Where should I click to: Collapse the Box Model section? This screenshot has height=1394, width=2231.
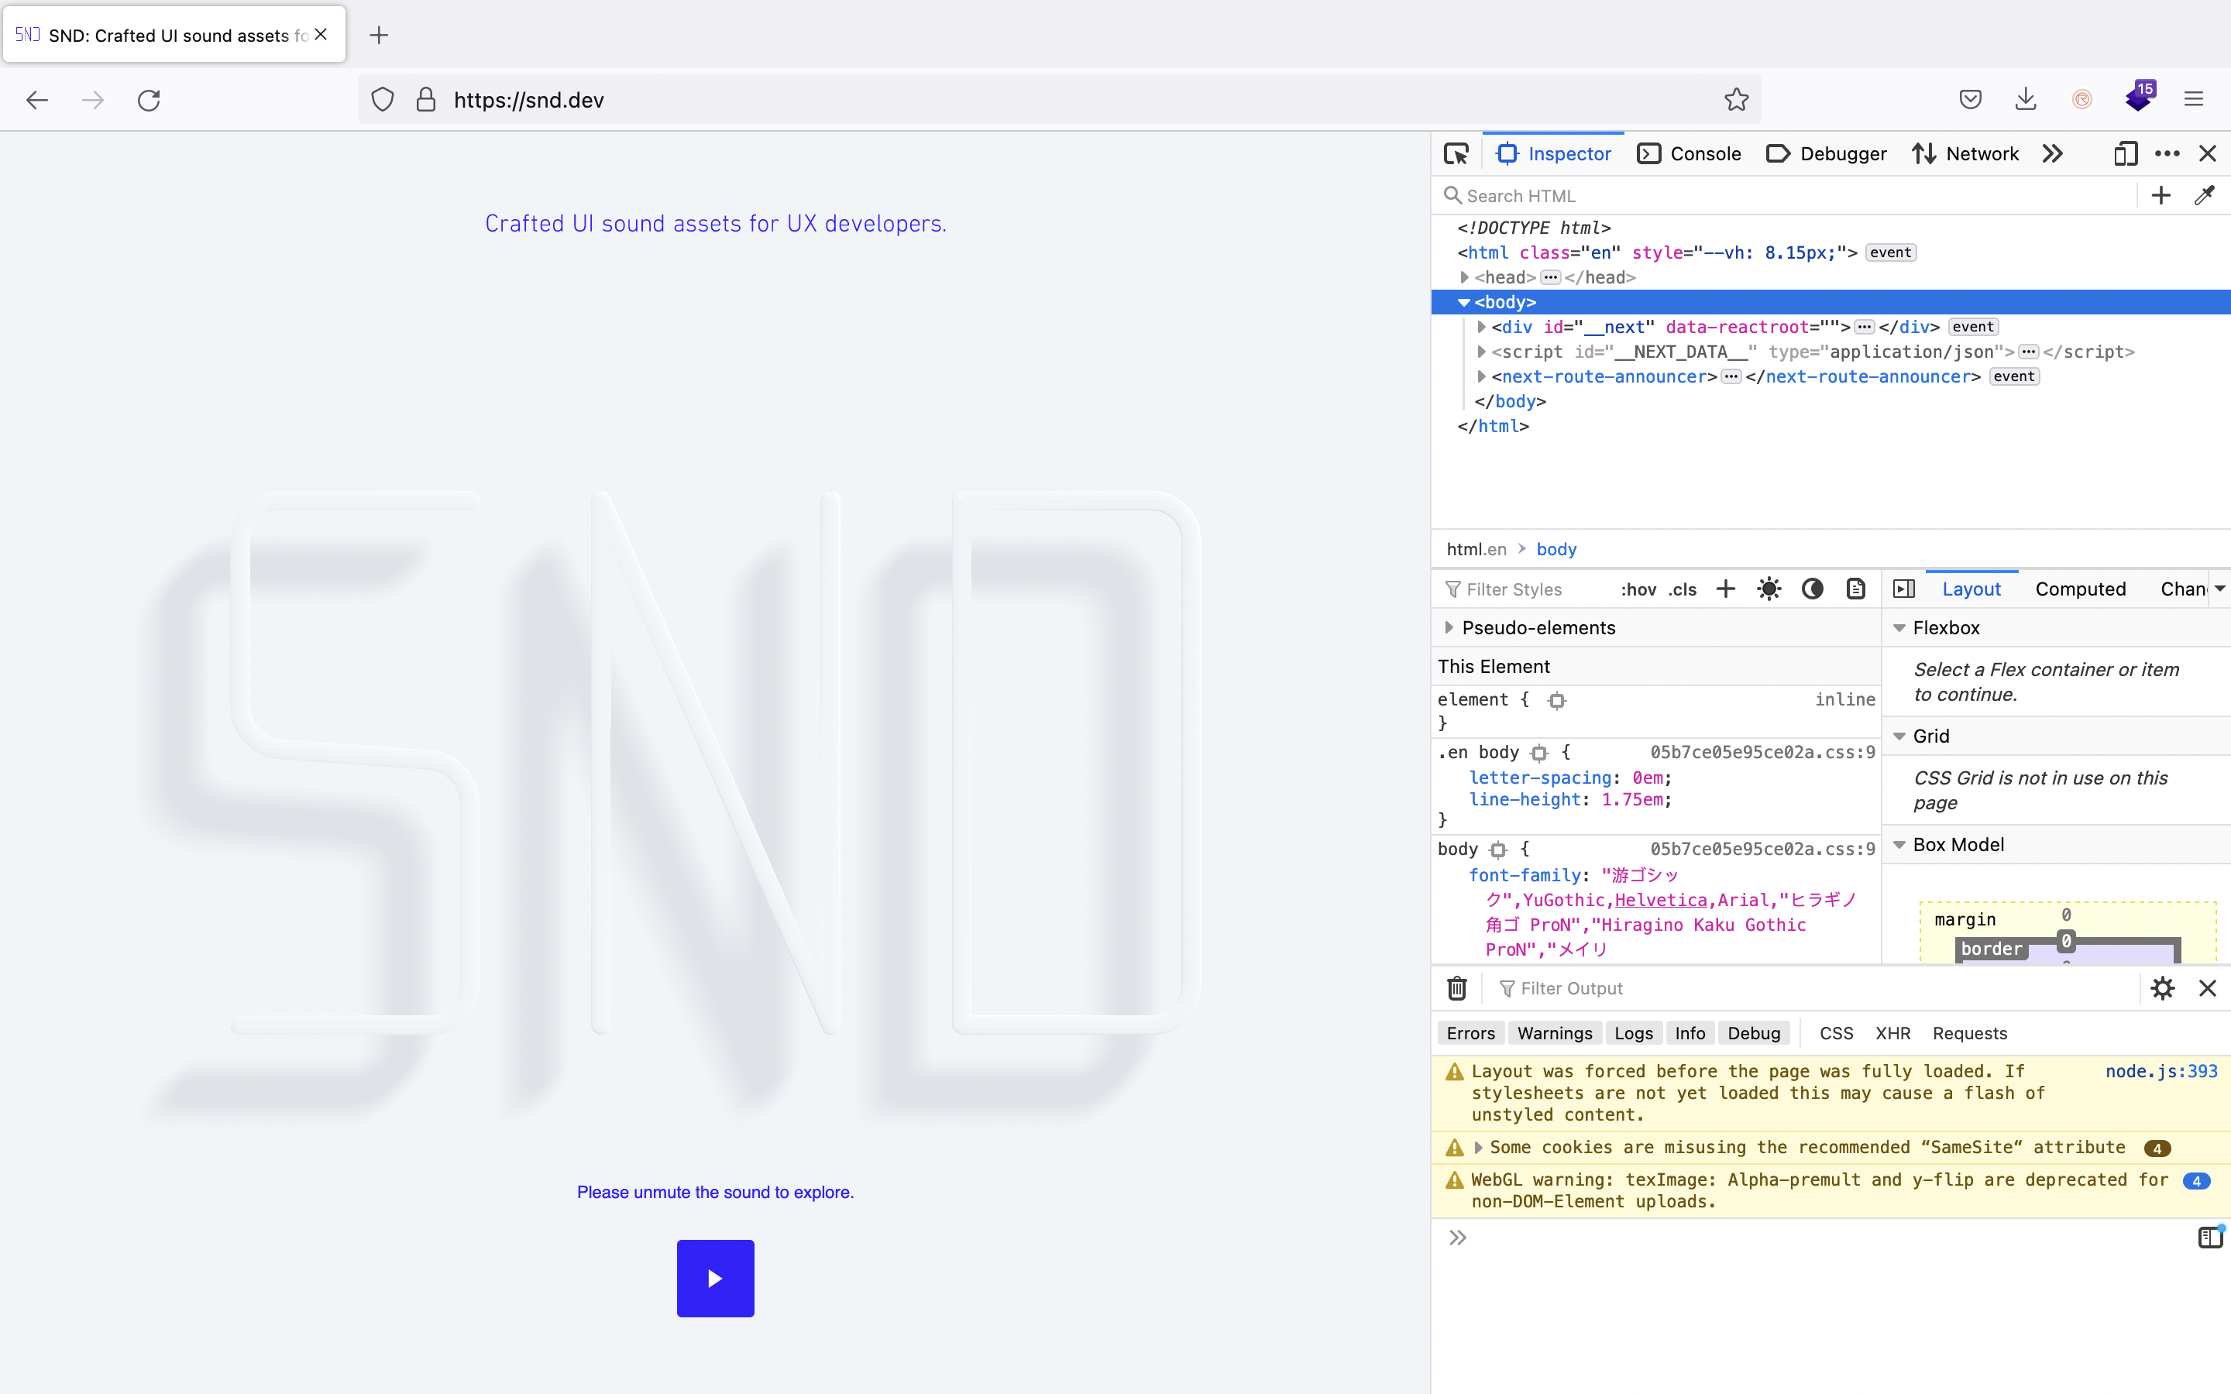[1900, 843]
